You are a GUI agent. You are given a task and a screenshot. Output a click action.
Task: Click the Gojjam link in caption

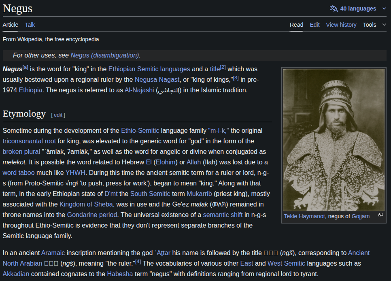coord(360,216)
